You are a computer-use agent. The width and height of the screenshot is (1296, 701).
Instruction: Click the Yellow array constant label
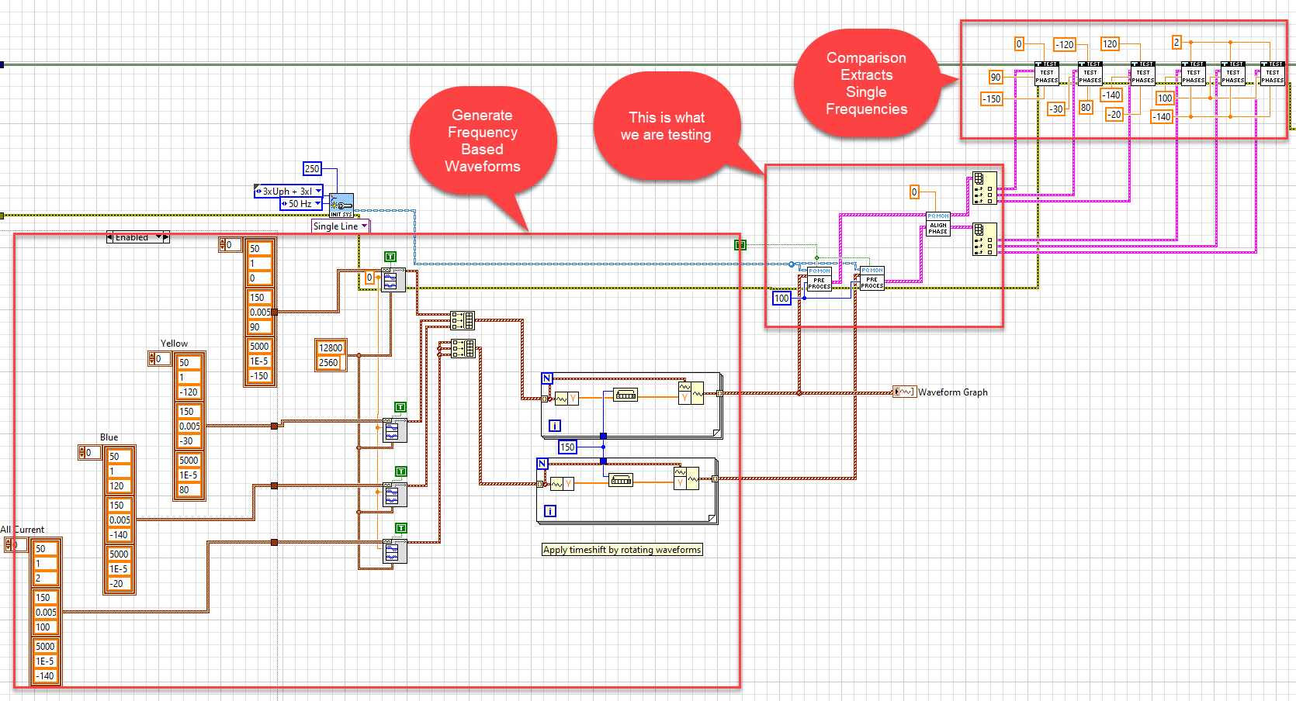click(174, 344)
